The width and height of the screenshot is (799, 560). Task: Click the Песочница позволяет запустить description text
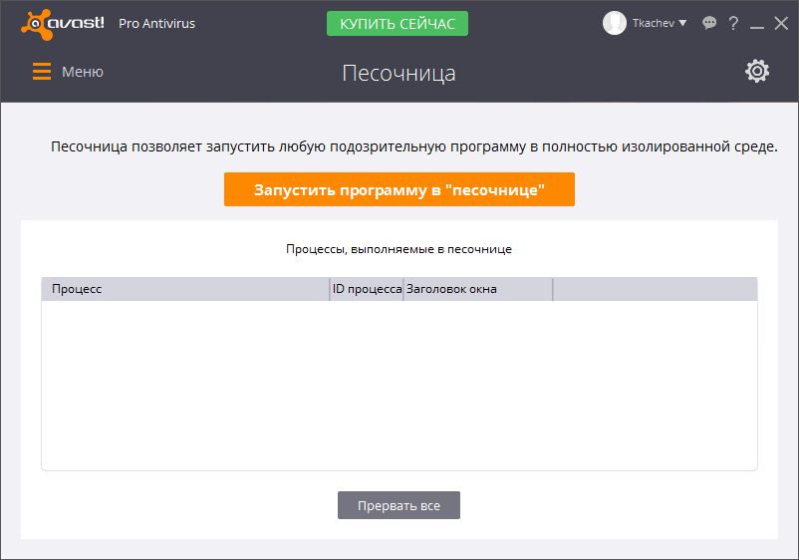pyautogui.click(x=413, y=146)
